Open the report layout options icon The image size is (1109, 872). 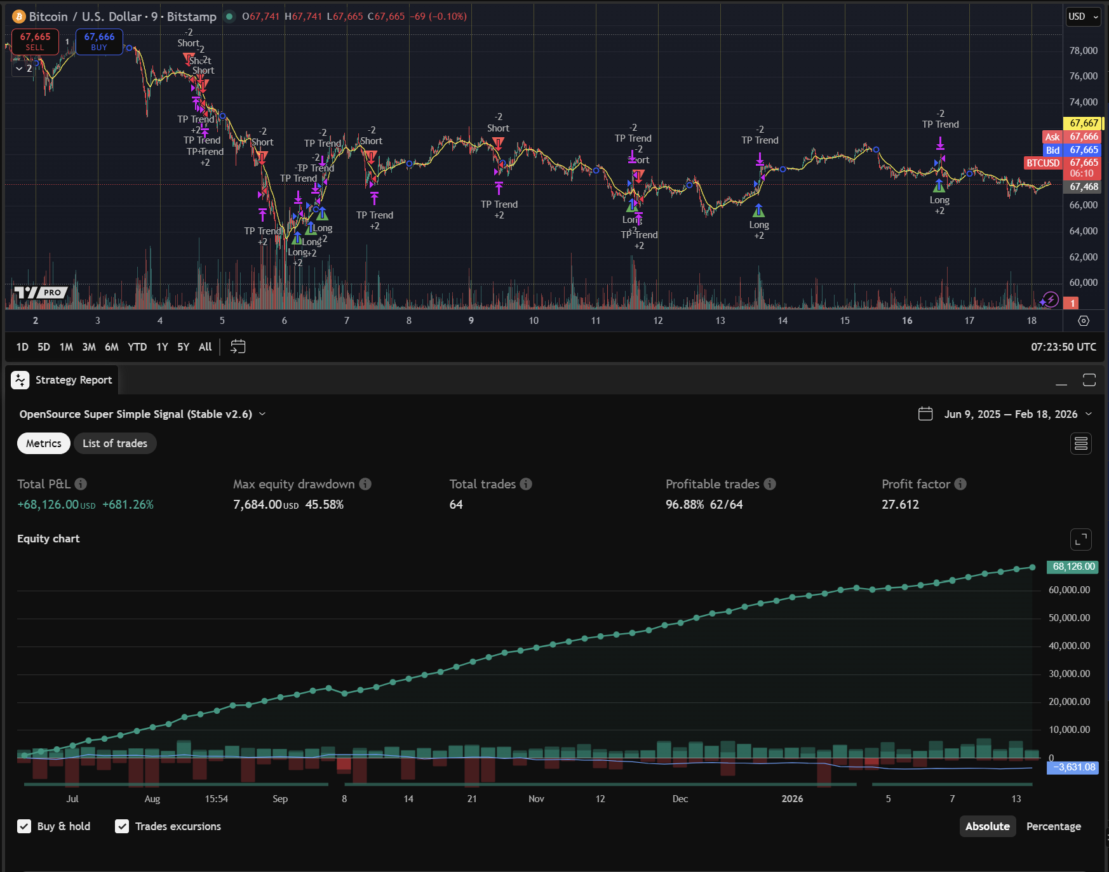(x=1080, y=443)
